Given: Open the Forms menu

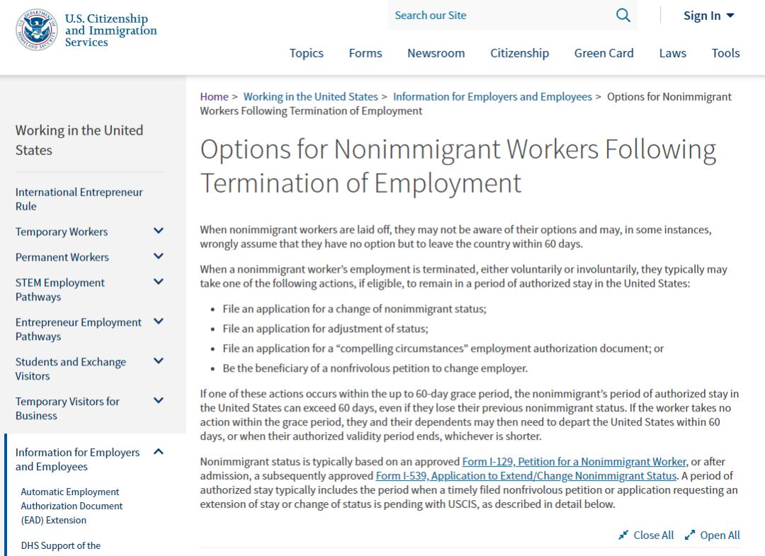Looking at the screenshot, I should coord(365,53).
